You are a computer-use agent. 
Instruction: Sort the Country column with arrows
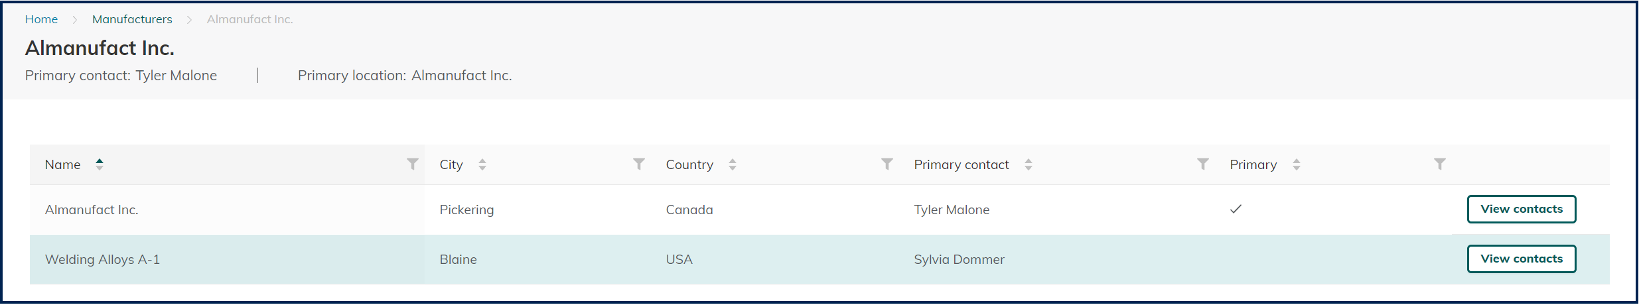click(733, 164)
